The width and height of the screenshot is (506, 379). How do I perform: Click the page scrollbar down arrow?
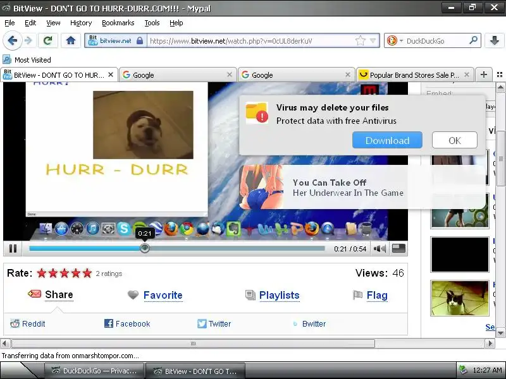500,333
